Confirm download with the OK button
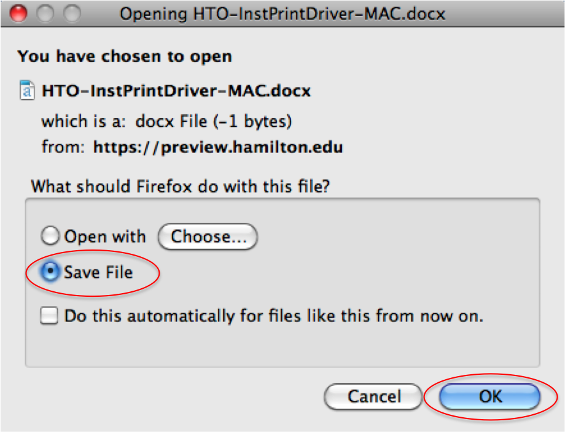565x432 pixels. (489, 396)
